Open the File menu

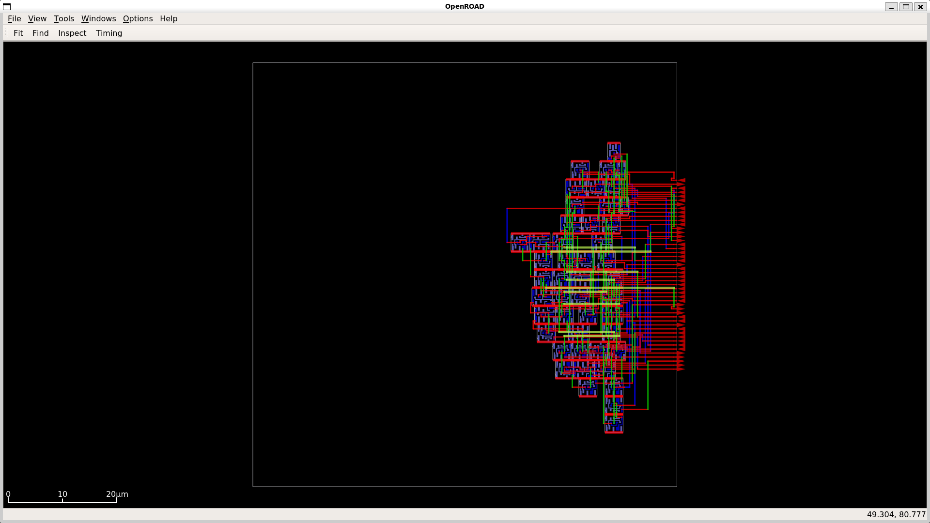tap(14, 18)
